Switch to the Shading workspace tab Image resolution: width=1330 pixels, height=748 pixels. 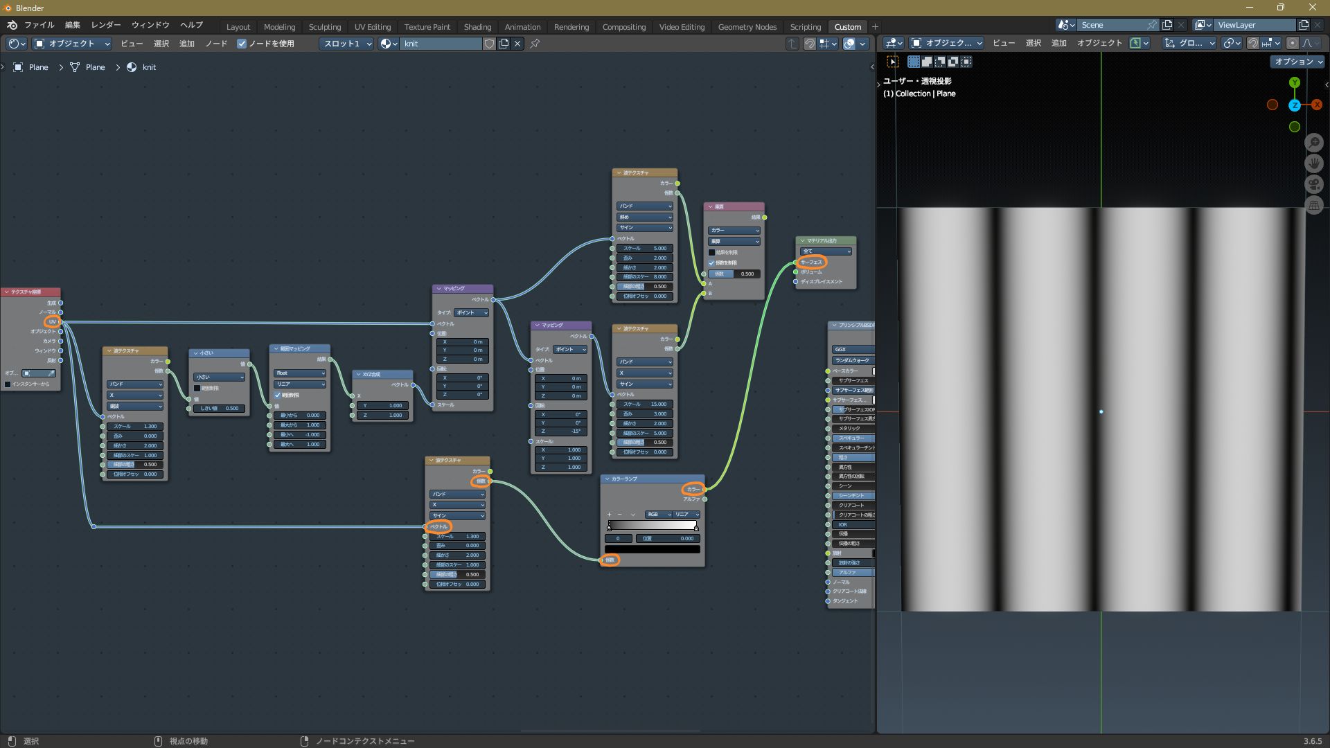(x=477, y=27)
